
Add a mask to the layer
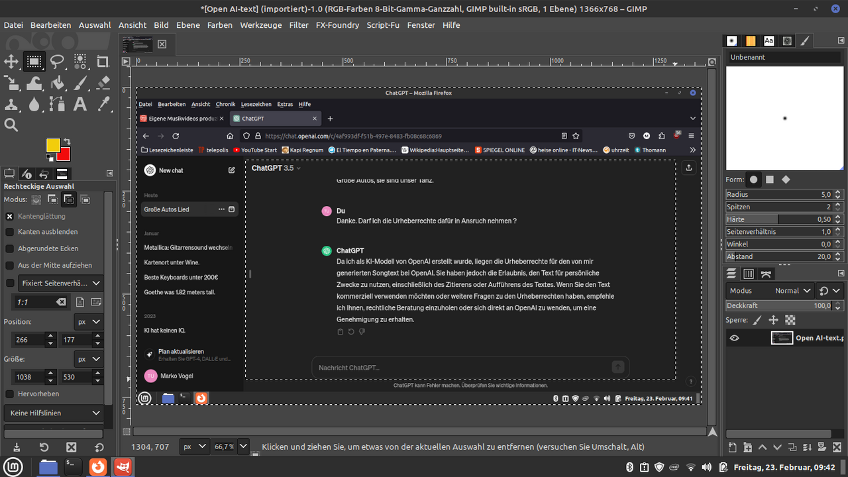coord(823,448)
